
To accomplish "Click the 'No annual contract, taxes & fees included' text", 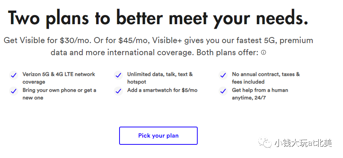I will click(x=266, y=78).
